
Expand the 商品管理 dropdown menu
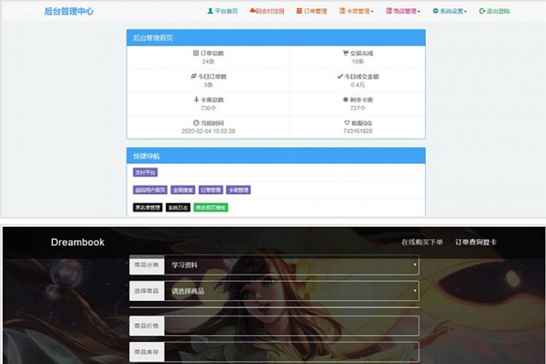tap(403, 11)
